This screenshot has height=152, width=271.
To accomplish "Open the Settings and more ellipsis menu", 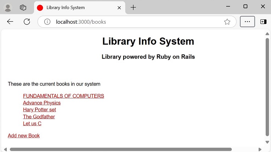I will click(x=247, y=21).
